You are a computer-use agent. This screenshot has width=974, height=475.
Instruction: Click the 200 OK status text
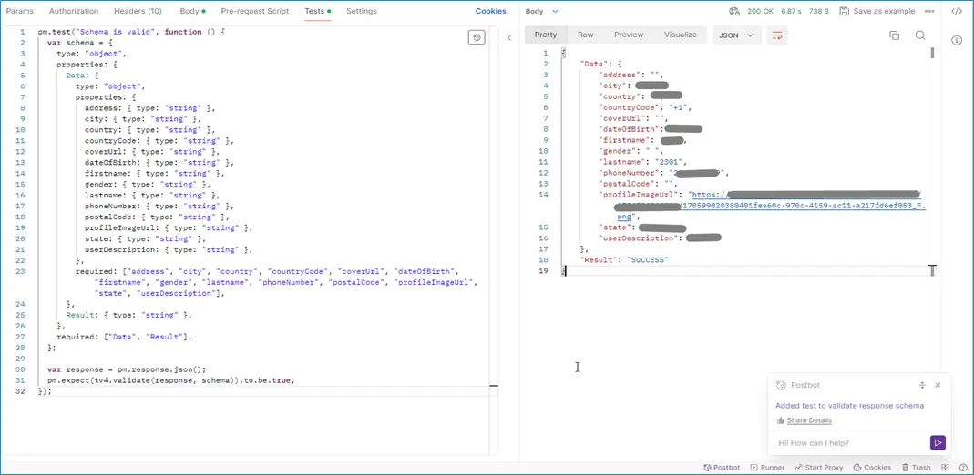[760, 11]
